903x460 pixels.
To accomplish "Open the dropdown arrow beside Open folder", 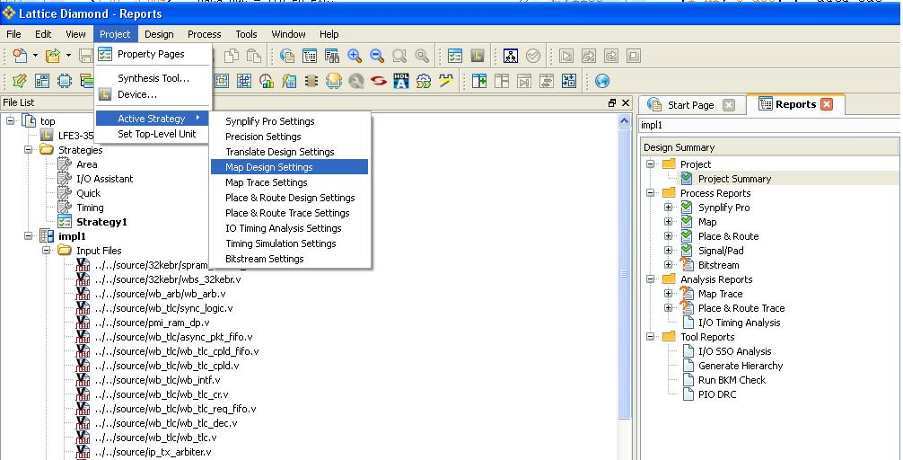I will tap(68, 56).
